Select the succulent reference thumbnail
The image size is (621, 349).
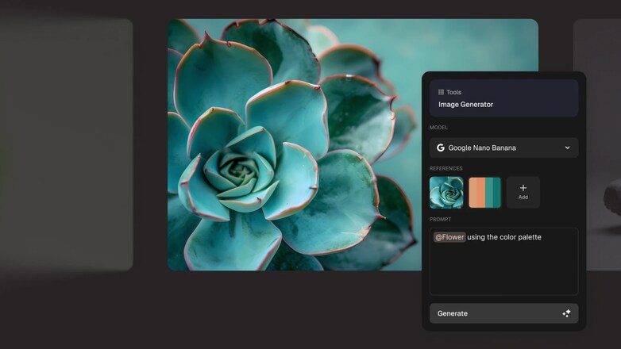coord(446,193)
